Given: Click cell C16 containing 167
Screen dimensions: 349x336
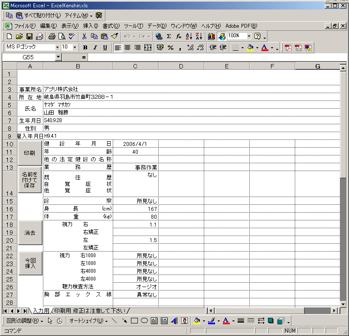Looking at the screenshot, I should tap(135, 209).
